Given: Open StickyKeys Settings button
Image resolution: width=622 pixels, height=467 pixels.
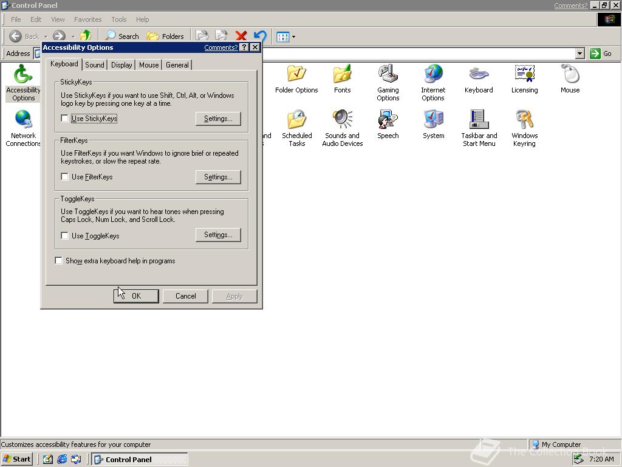Looking at the screenshot, I should [x=218, y=119].
